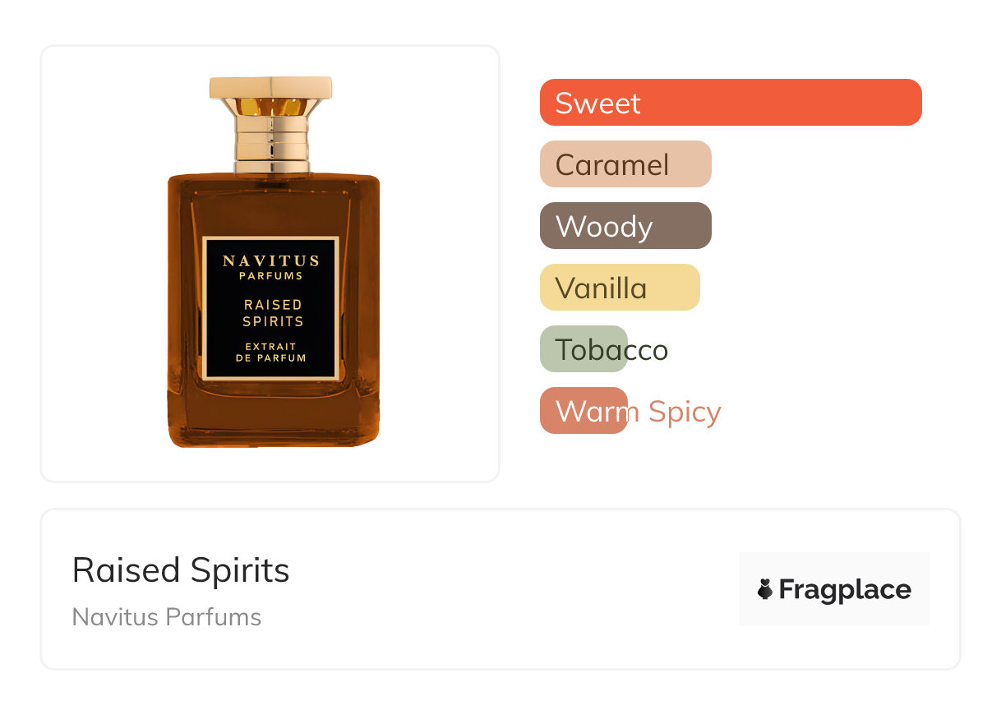Click the green Tobacco accord bar
Viewport: 1001px width, 710px height.
click(x=584, y=349)
